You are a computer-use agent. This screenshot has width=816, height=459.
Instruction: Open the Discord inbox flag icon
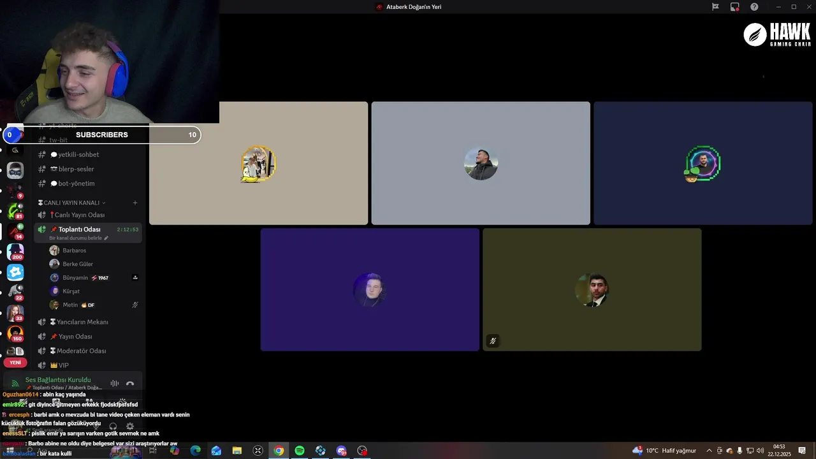coord(715,7)
